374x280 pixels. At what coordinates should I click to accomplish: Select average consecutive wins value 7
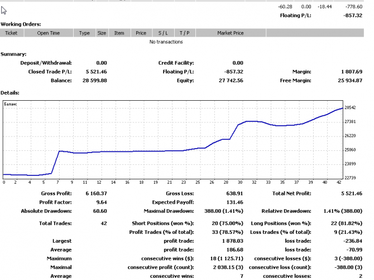click(x=242, y=277)
